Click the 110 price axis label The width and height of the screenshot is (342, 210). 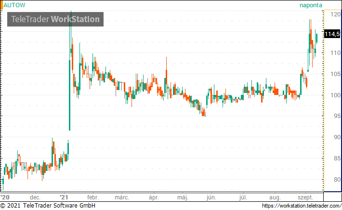pos(335,53)
